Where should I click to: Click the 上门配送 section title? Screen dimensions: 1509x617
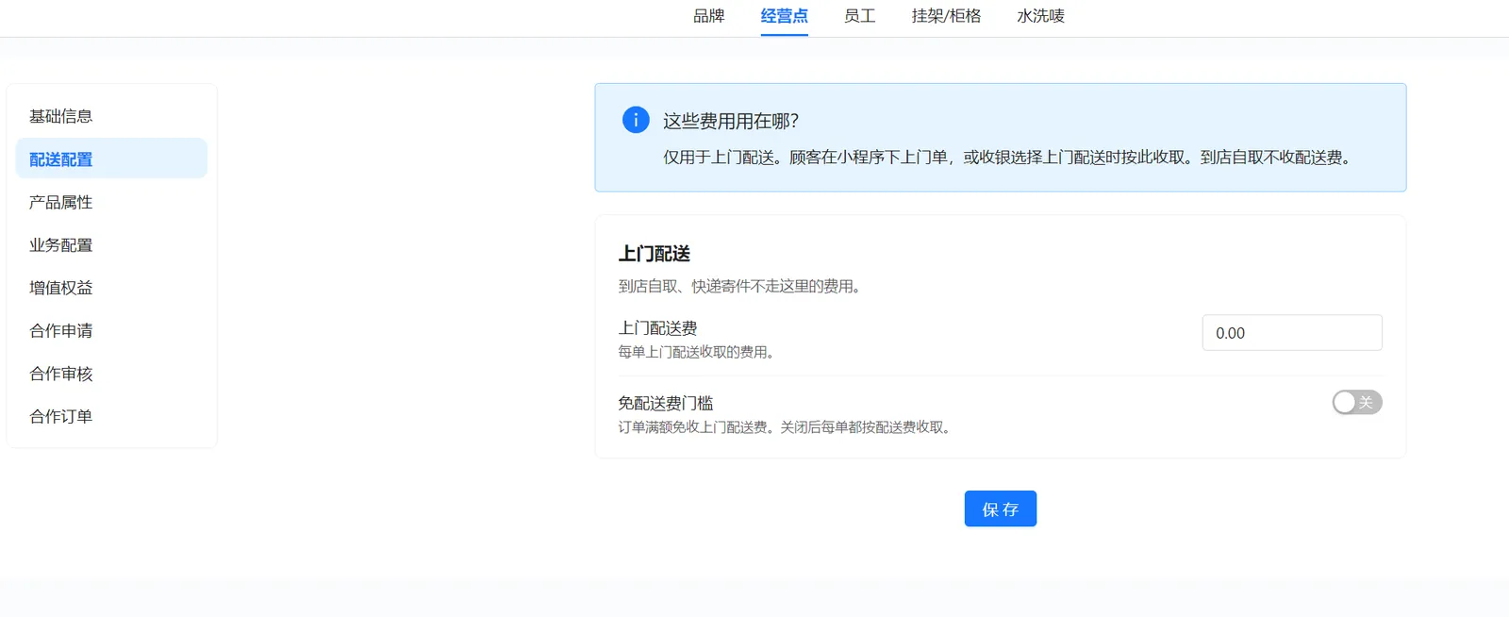(x=655, y=254)
